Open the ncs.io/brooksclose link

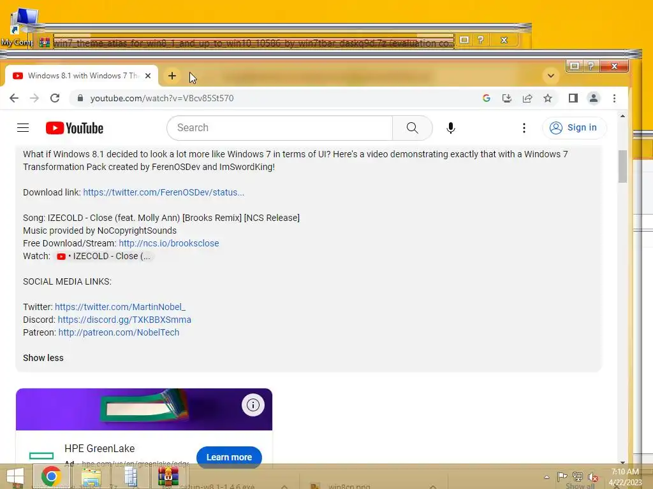[168, 243]
